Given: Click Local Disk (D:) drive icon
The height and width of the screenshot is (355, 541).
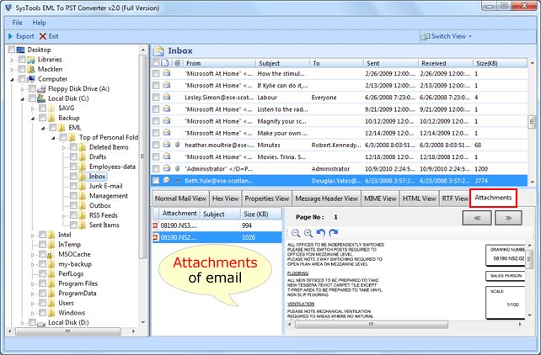Looking at the screenshot, I should (x=41, y=323).
